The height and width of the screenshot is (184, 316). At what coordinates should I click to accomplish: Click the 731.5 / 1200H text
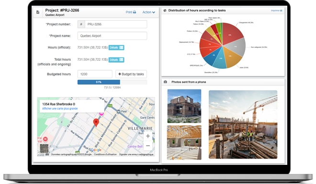(x=112, y=87)
